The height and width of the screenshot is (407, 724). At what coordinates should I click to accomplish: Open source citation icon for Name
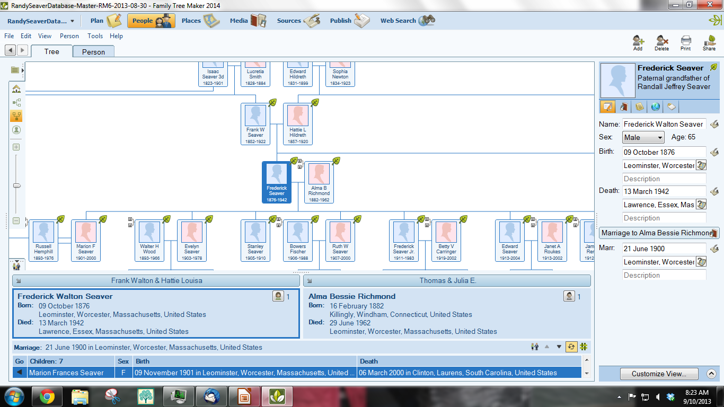[x=714, y=124]
